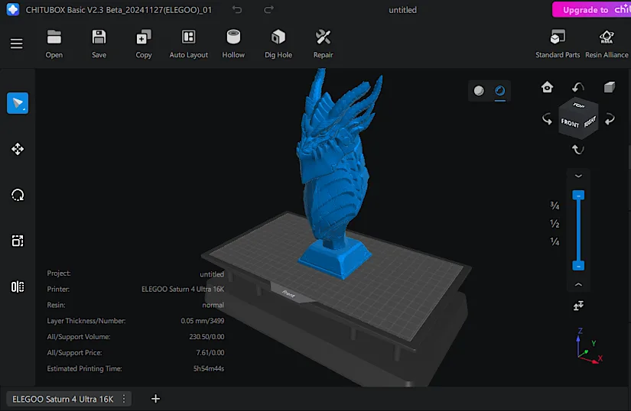Click the perspective cube icon
This screenshot has height=411, width=631.
click(x=610, y=87)
